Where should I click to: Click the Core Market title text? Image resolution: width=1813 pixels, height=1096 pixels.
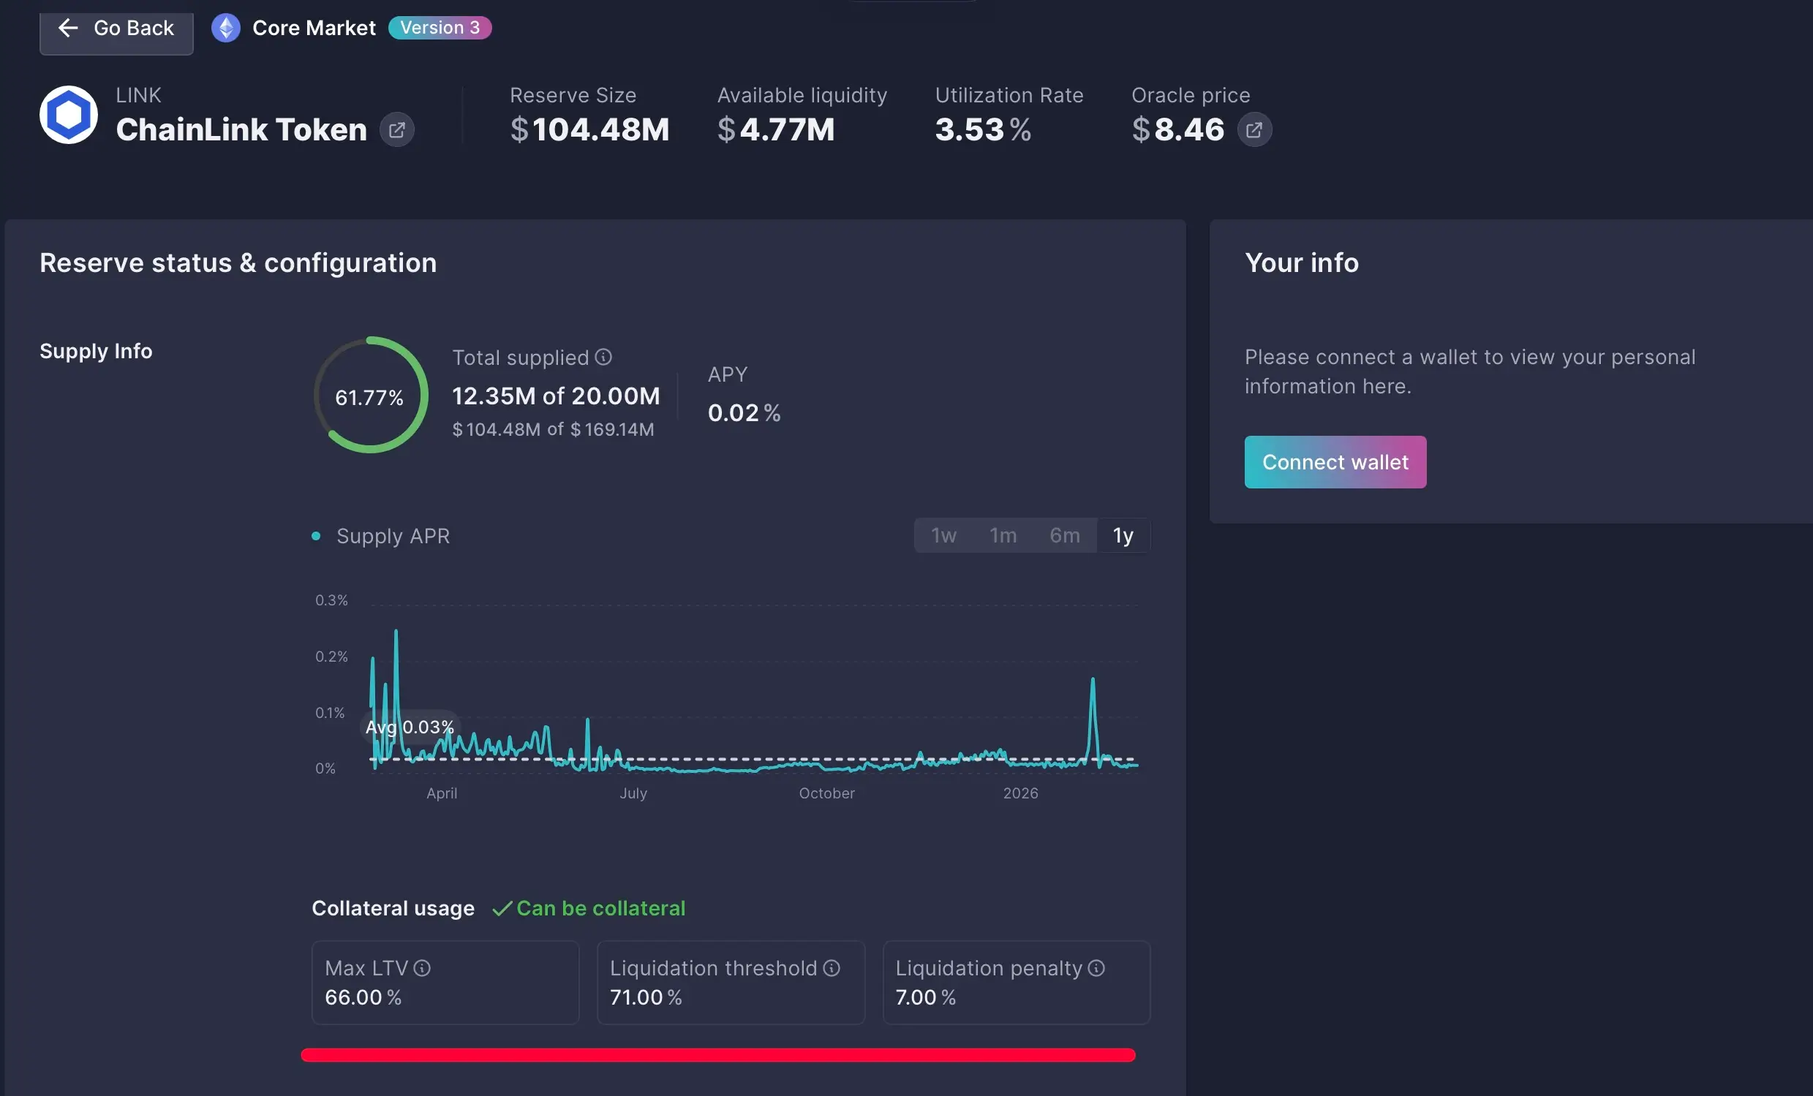pos(314,28)
